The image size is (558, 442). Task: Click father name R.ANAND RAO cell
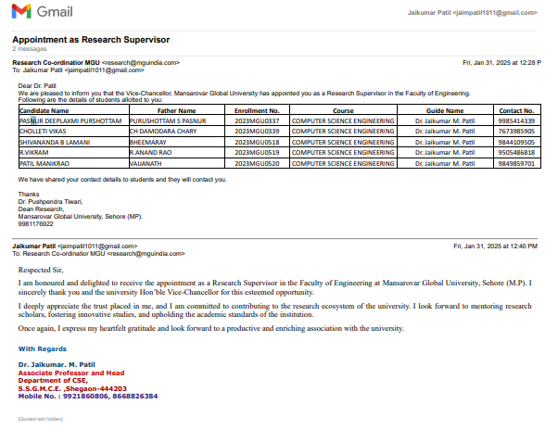pyautogui.click(x=152, y=152)
